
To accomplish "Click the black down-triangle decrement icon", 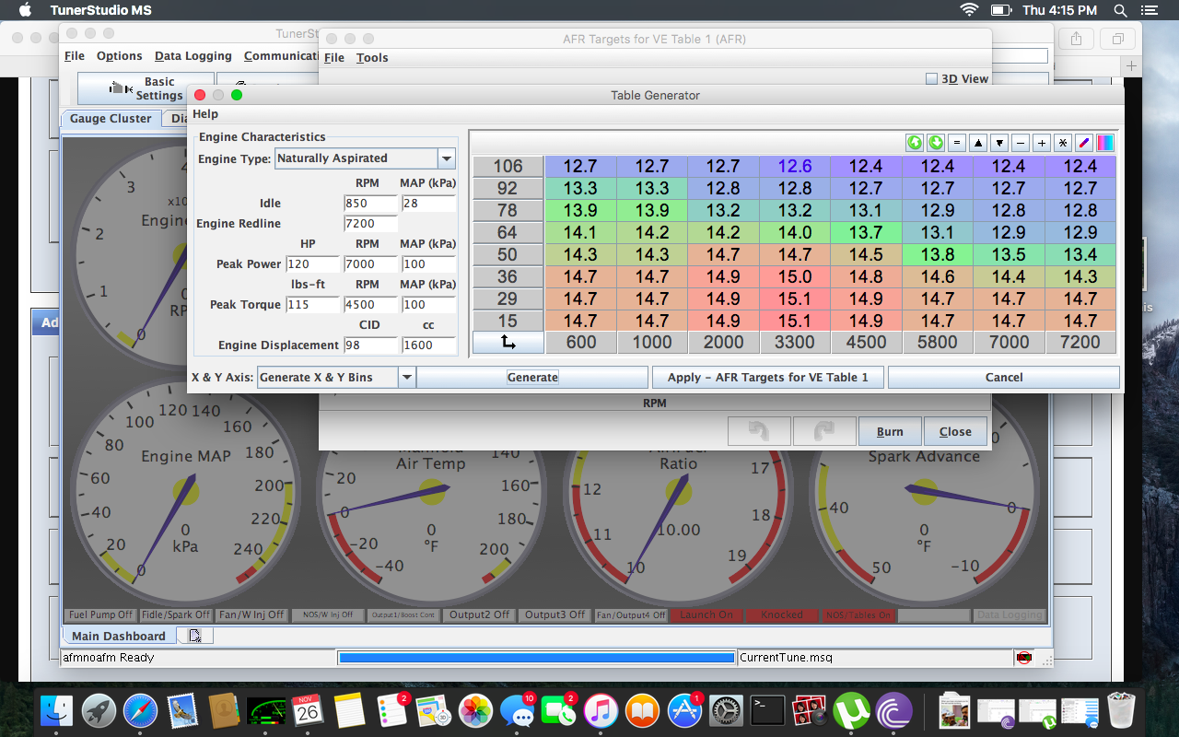I will (x=999, y=143).
